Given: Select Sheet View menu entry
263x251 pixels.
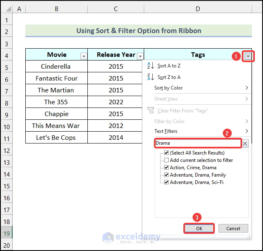Looking at the screenshot, I should [x=197, y=99].
